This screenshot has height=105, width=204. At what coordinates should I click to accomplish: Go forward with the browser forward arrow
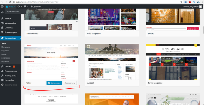click(x=6, y=2)
